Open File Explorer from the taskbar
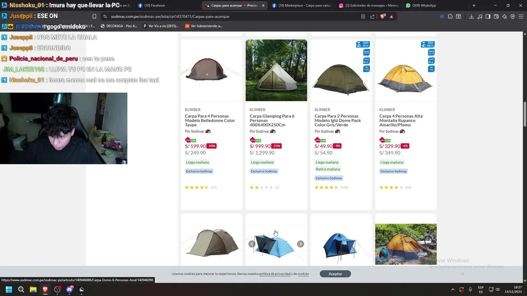The height and width of the screenshot is (296, 527). 33,289
